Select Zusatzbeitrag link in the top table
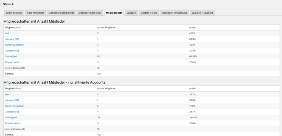Screen dimensions: 282x136 point(12,51)
